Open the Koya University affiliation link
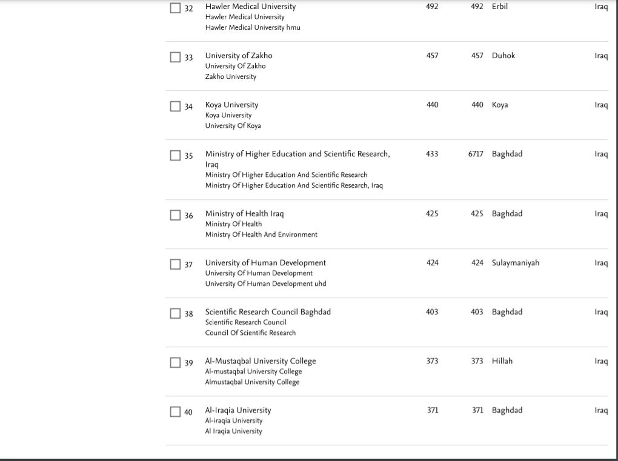 tap(231, 105)
